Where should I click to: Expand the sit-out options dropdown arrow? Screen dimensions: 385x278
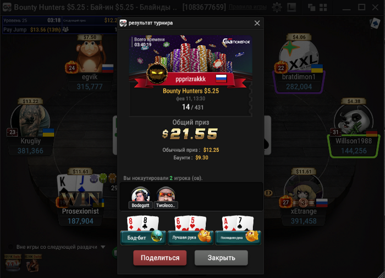103,247
